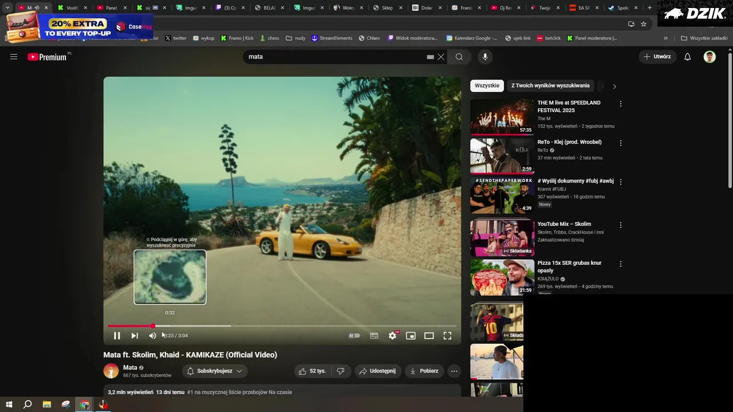Bookmark this page with the star icon
The height and width of the screenshot is (412, 733).
pos(644,24)
